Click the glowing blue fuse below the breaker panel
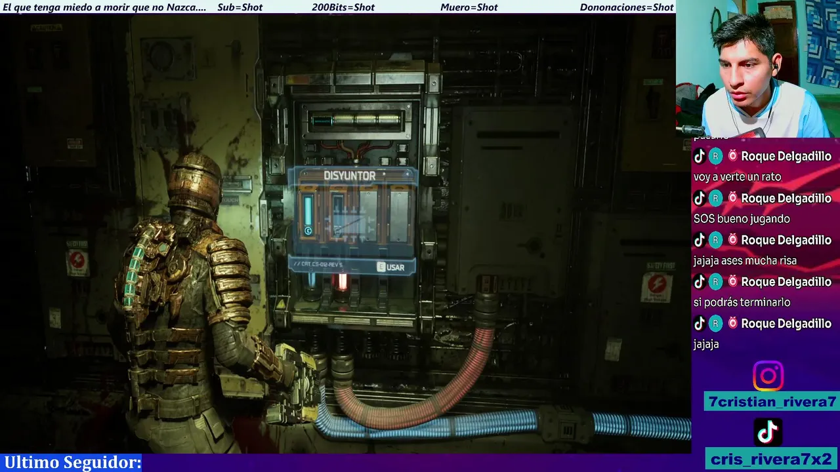 pyautogui.click(x=312, y=281)
